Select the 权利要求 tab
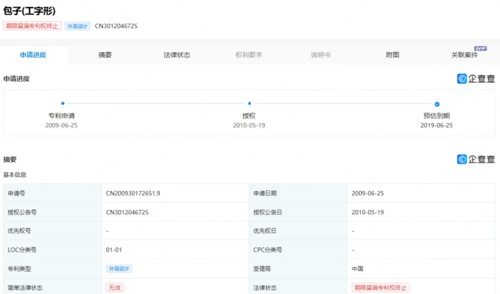This screenshot has height=294, width=500. click(249, 55)
